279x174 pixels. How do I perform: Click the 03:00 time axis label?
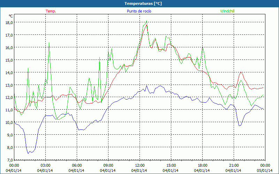pos(45,166)
